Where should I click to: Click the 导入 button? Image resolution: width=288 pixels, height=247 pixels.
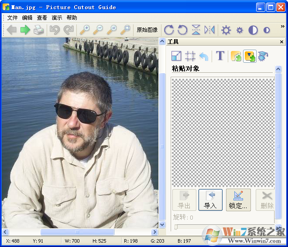[x=210, y=200]
